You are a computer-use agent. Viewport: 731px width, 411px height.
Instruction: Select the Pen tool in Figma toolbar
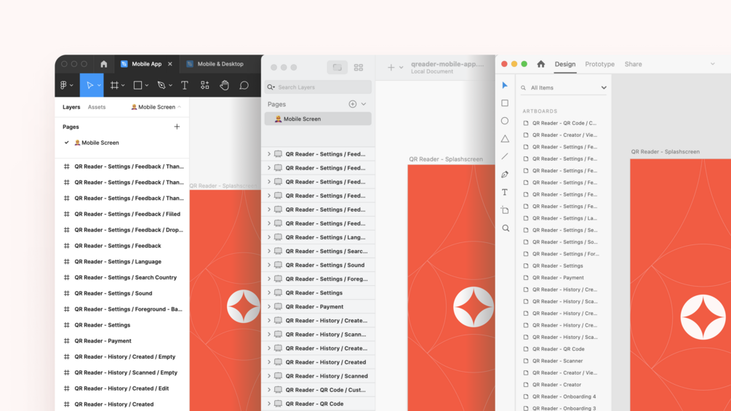[161, 85]
